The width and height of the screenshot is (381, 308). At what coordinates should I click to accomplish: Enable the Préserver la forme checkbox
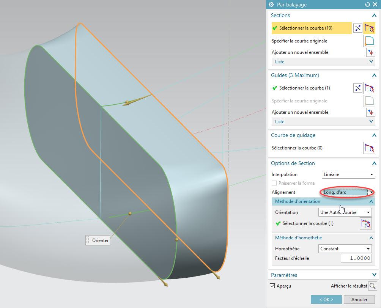coord(274,183)
